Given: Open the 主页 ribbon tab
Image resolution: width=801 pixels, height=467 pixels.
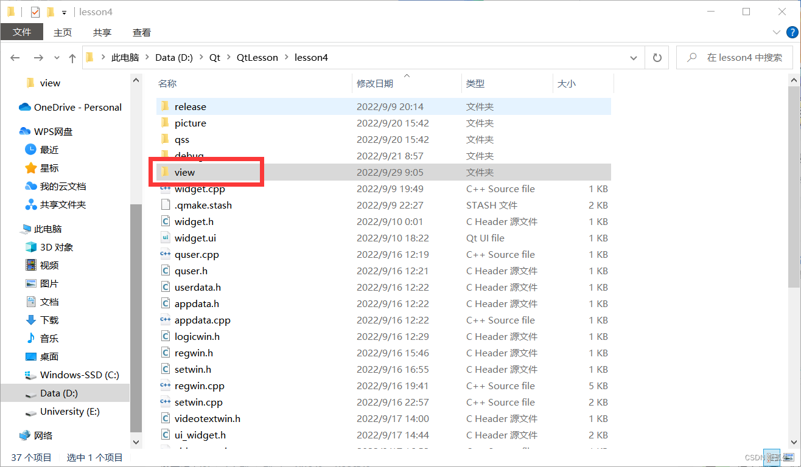Looking at the screenshot, I should 63,32.
